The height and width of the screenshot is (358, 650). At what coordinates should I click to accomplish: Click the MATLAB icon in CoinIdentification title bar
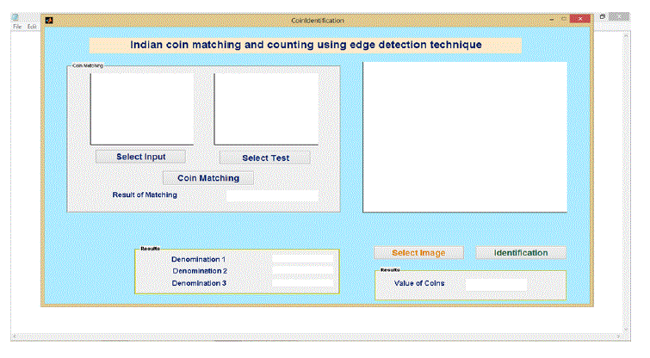pyautogui.click(x=49, y=19)
